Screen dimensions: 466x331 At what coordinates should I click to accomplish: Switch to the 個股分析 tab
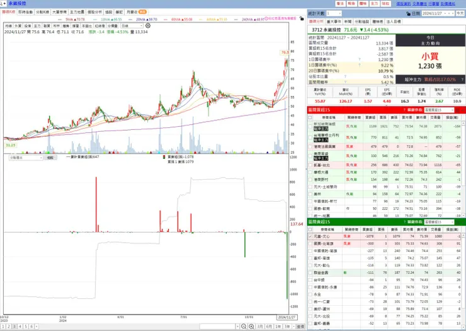tap(95, 12)
